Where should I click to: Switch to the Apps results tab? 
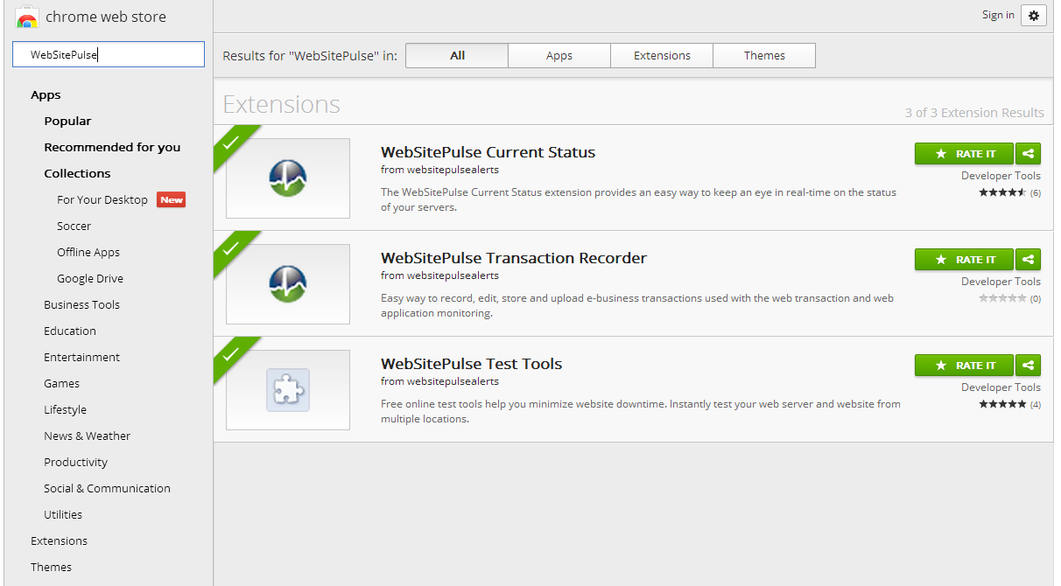click(x=559, y=55)
